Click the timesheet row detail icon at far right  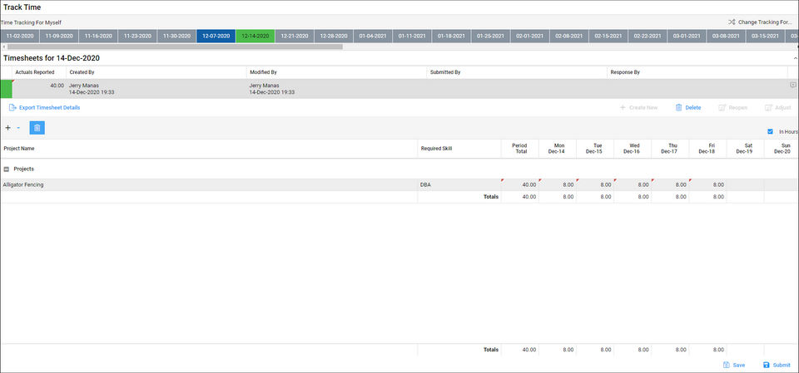(x=793, y=85)
